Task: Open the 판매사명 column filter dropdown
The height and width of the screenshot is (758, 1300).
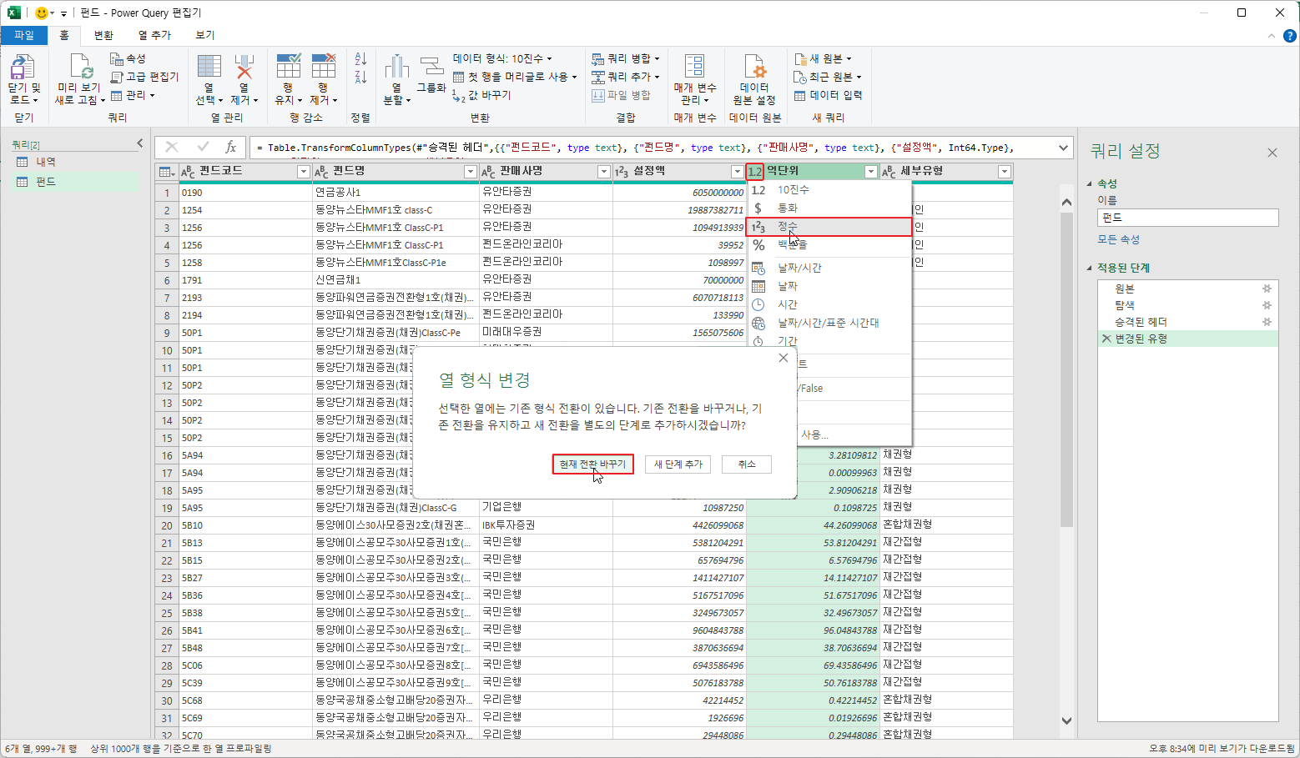Action: [x=604, y=172]
